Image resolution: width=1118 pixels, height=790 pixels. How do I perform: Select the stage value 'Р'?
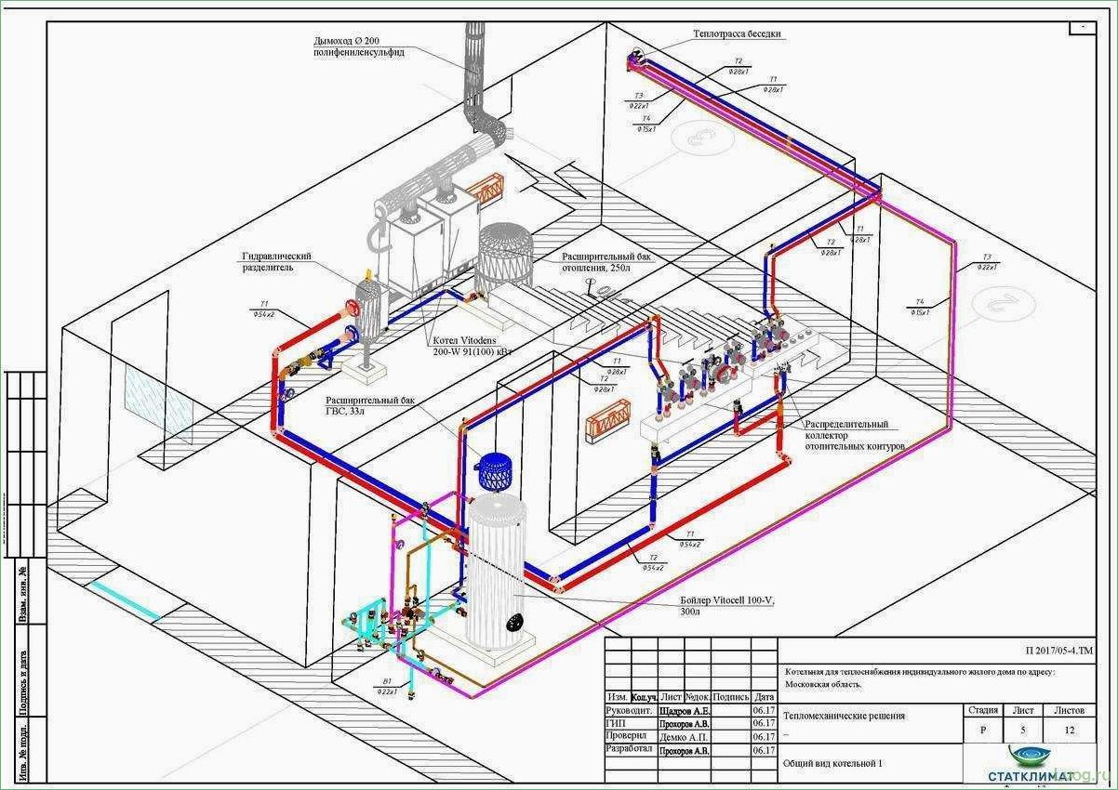pos(984,730)
